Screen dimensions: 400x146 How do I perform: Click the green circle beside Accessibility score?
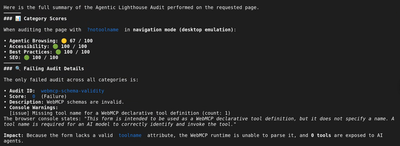click(56, 46)
